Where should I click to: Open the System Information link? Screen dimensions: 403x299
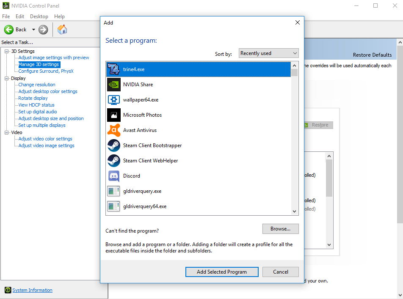click(32, 290)
